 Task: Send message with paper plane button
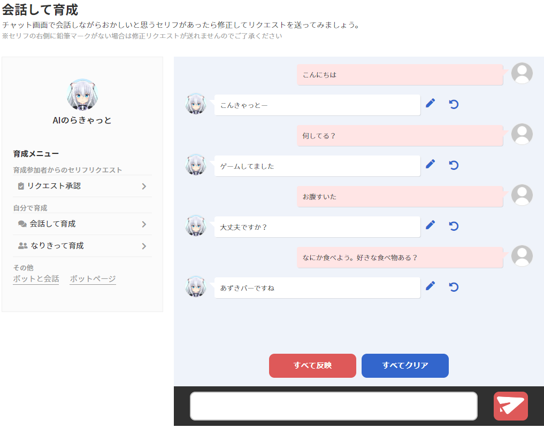click(510, 406)
